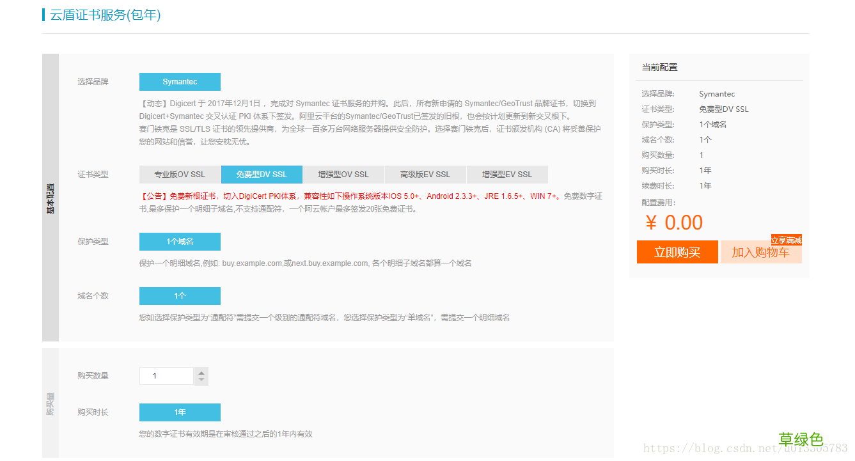Select 高级版EV SSL certificate type

[x=425, y=174]
